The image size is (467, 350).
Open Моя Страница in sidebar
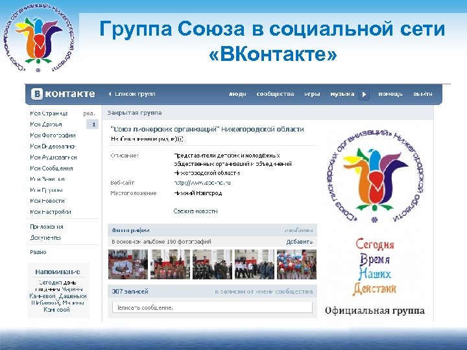49,113
